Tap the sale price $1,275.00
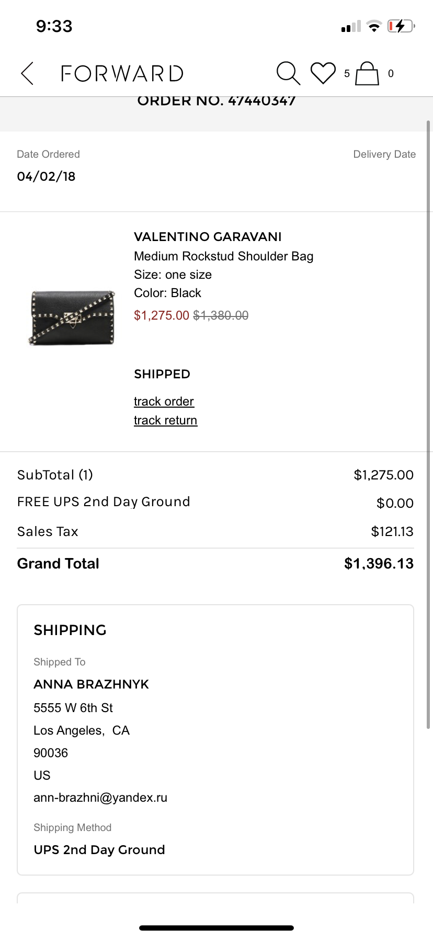 click(162, 315)
